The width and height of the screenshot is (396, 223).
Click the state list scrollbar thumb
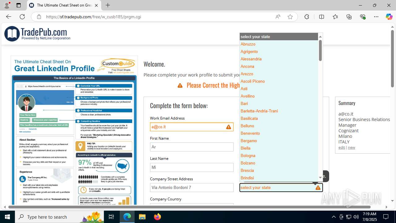320,50
